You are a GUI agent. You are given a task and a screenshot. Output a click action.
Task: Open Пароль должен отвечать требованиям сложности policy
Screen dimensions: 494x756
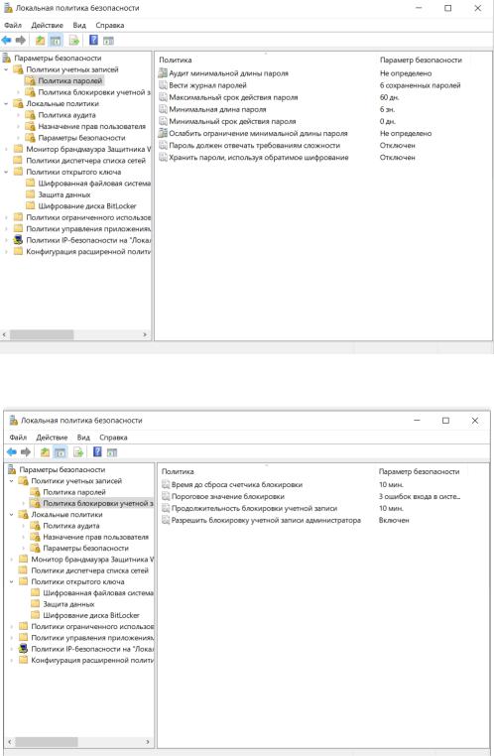pyautogui.click(x=255, y=145)
